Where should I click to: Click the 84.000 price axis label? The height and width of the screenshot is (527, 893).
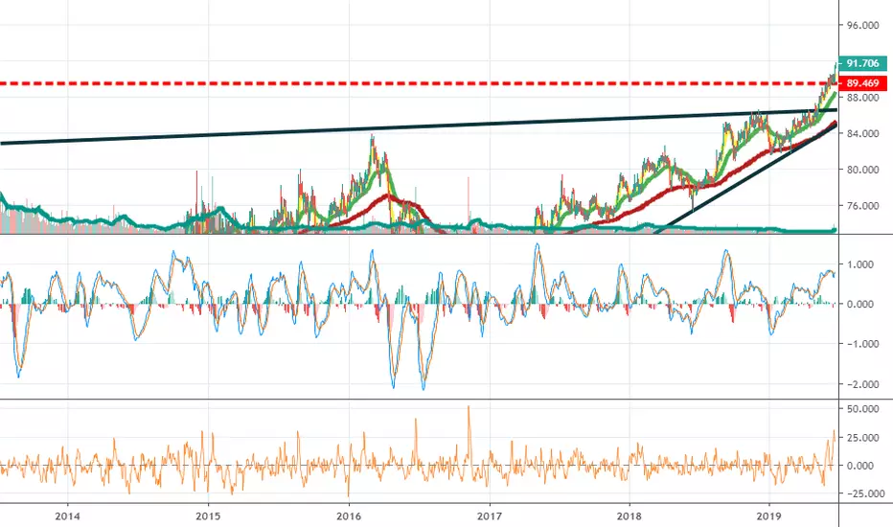(862, 133)
